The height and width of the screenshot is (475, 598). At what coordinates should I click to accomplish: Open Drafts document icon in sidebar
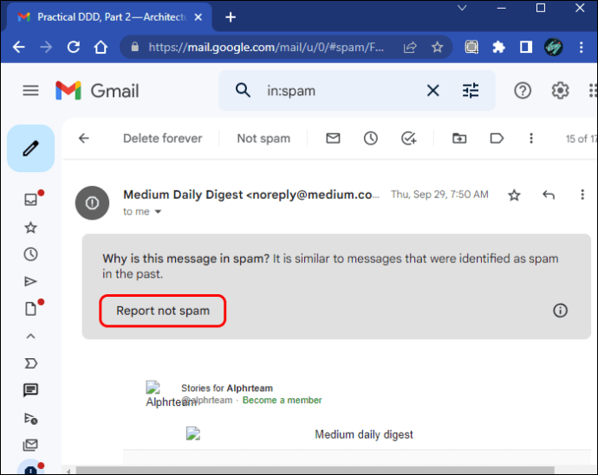31,309
